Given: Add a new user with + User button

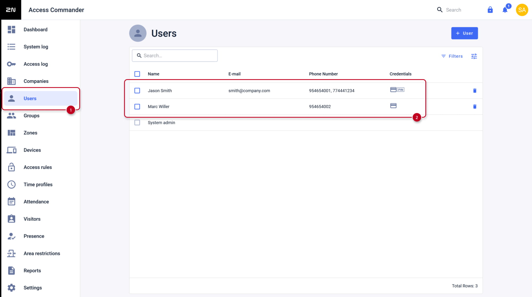Looking at the screenshot, I should coord(464,33).
